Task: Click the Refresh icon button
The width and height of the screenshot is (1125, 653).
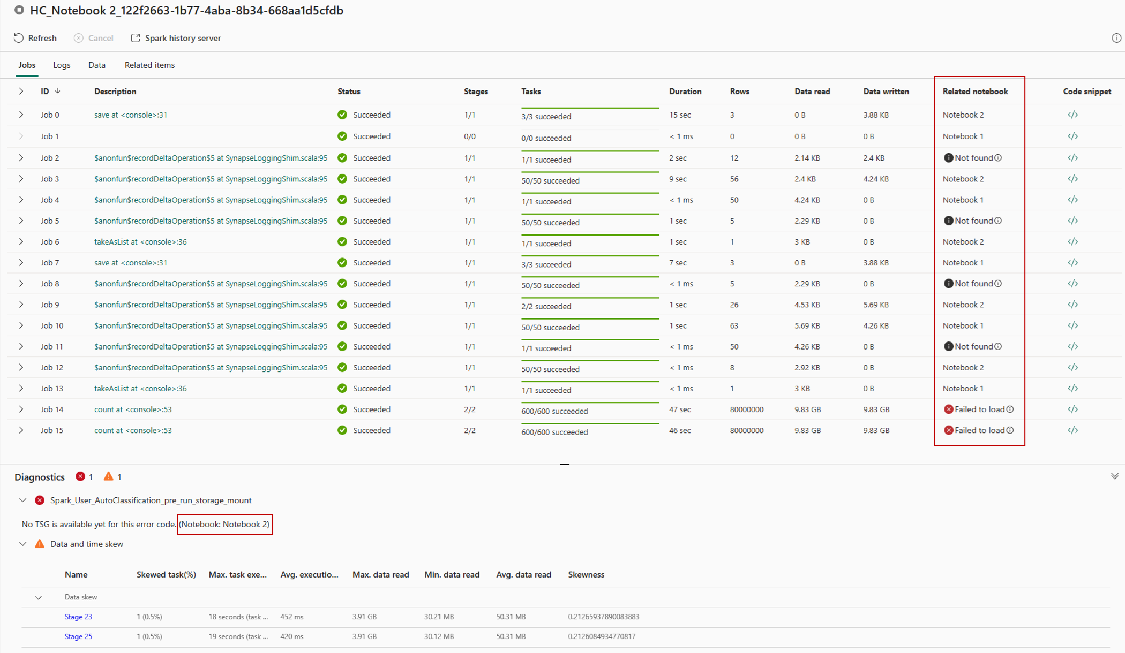Action: pyautogui.click(x=19, y=38)
